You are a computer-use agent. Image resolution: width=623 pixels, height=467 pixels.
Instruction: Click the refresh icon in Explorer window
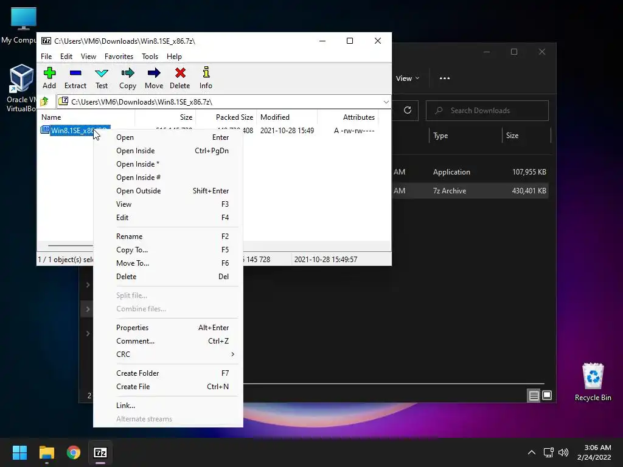tap(407, 110)
